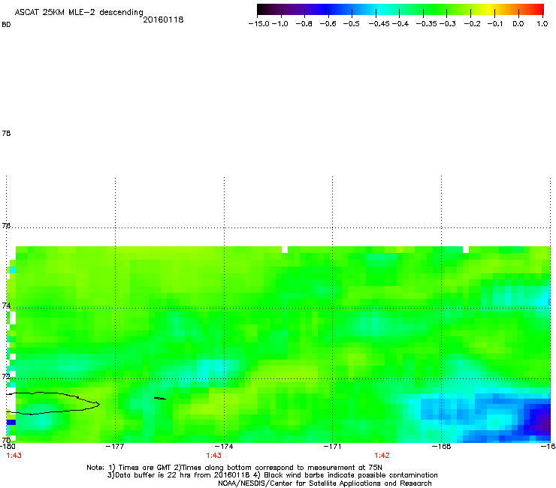Select the -174 longitude axis label
Image resolution: width=556 pixels, height=488 pixels.
pyautogui.click(x=224, y=447)
